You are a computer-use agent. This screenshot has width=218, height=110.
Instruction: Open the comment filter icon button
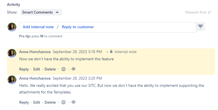(200, 27)
